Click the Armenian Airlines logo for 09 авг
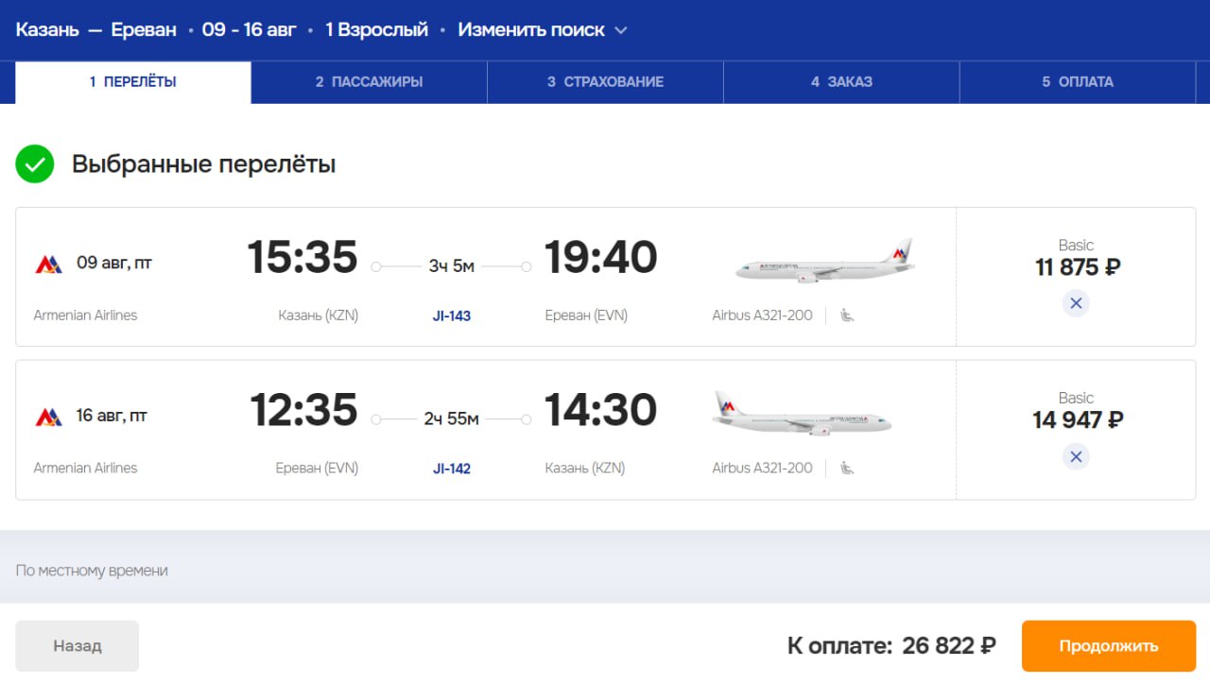Viewport: 1210px width, 683px height. pos(48,264)
